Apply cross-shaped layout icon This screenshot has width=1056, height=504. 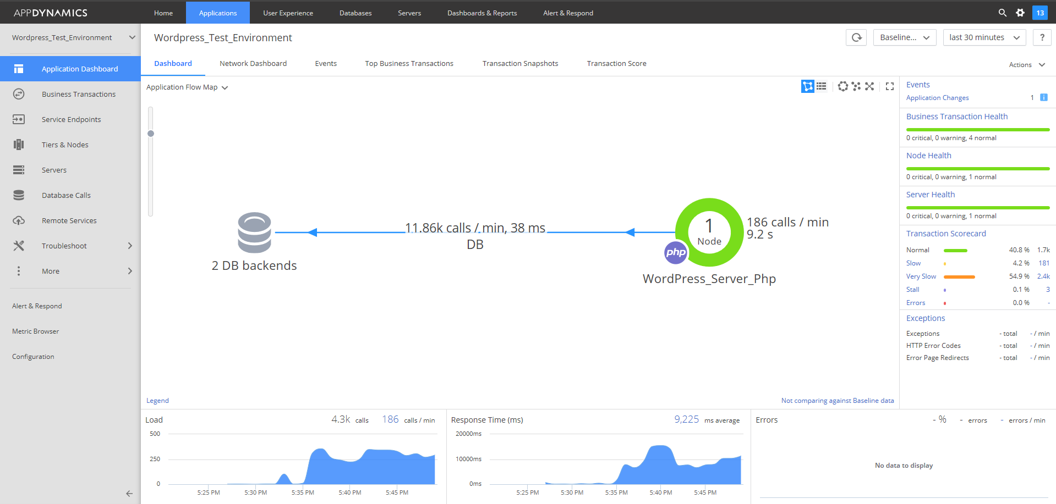(869, 86)
